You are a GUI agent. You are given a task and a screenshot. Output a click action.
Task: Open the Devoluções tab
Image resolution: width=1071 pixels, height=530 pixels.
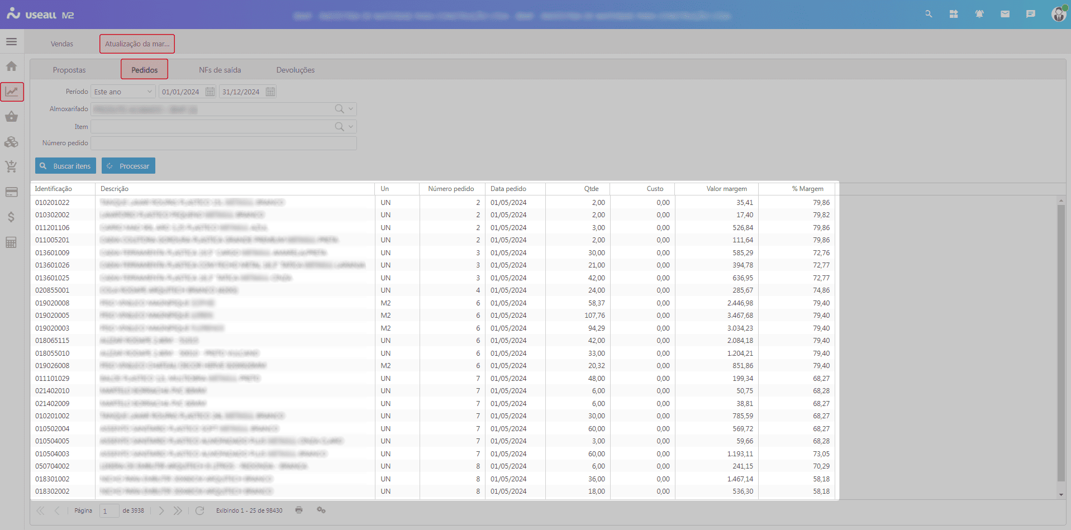coord(295,70)
